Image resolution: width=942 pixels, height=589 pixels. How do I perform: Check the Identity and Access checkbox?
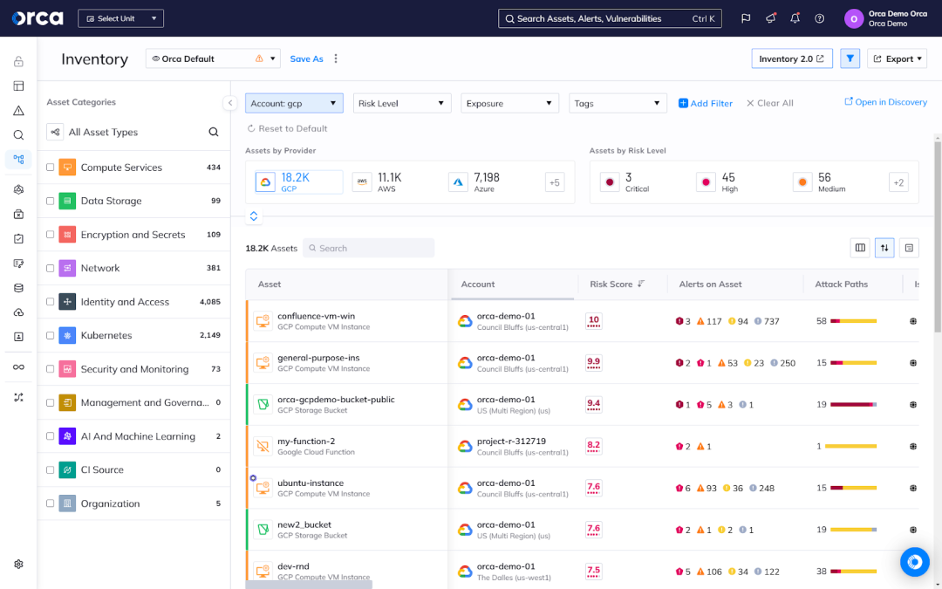[x=51, y=302]
